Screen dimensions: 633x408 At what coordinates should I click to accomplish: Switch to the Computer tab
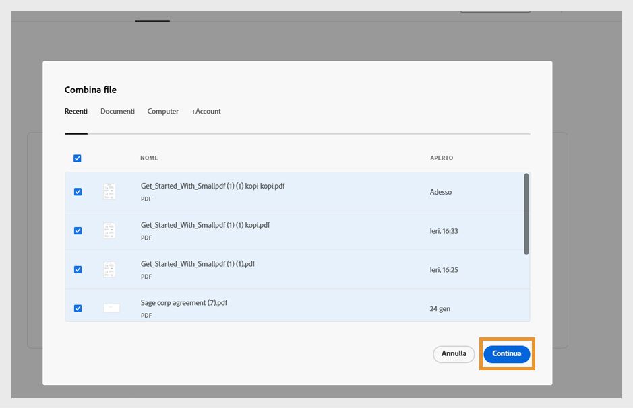(x=163, y=112)
